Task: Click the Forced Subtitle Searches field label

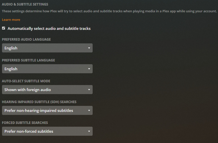Action: point(25,123)
